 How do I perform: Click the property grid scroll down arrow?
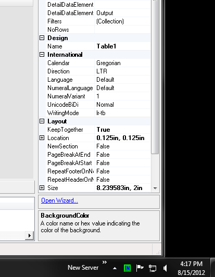(x=156, y=188)
